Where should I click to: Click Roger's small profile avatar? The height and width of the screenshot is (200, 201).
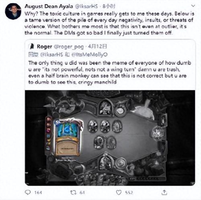[x=32, y=47]
